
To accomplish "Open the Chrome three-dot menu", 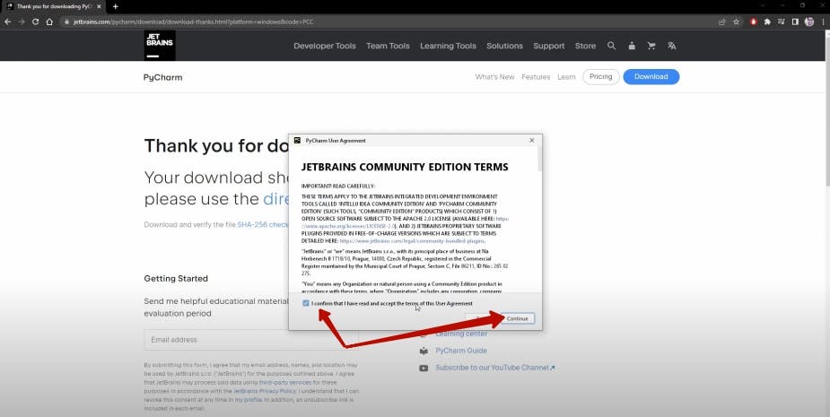I will pyautogui.click(x=823, y=22).
